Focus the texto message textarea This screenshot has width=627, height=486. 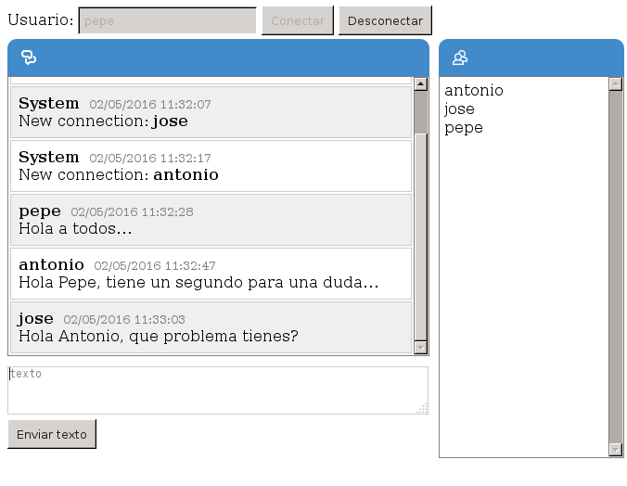coord(217,390)
